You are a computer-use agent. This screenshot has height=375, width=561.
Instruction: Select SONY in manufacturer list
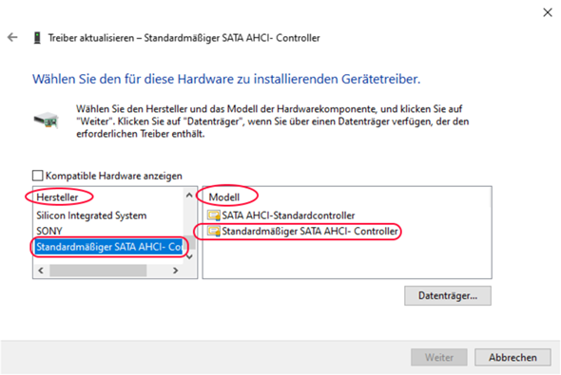pos(49,231)
